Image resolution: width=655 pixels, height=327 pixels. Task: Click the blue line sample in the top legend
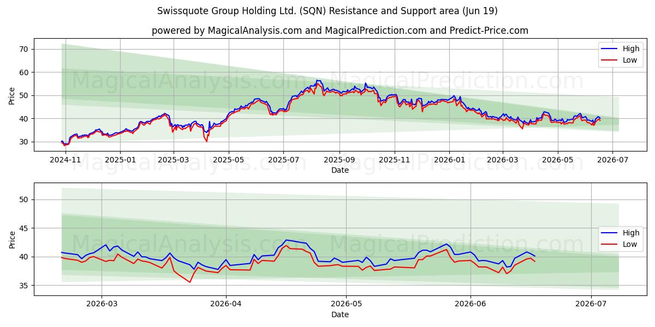coord(609,49)
